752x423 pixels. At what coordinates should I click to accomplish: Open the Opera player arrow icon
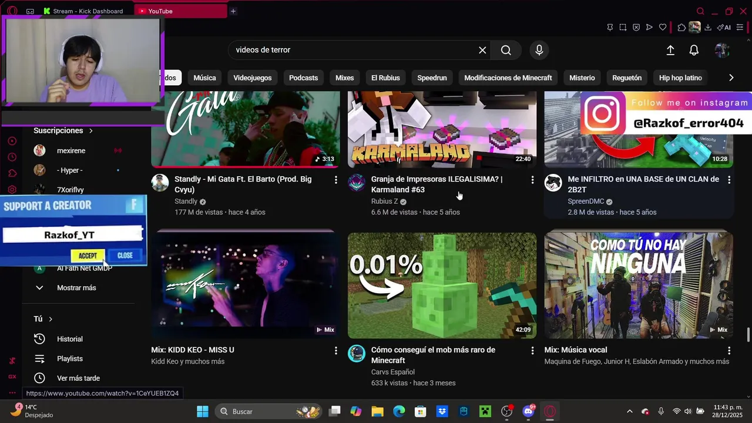click(x=649, y=28)
